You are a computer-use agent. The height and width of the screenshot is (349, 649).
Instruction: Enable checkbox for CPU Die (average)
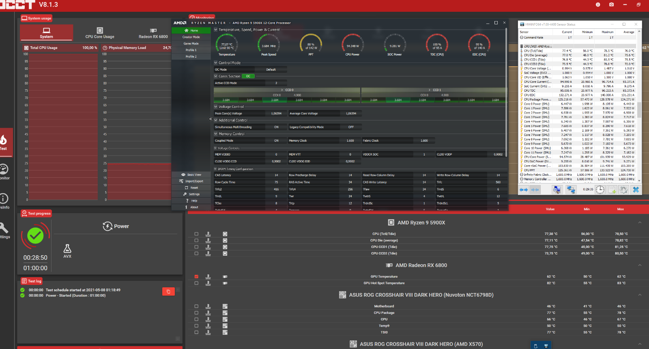coord(196,240)
